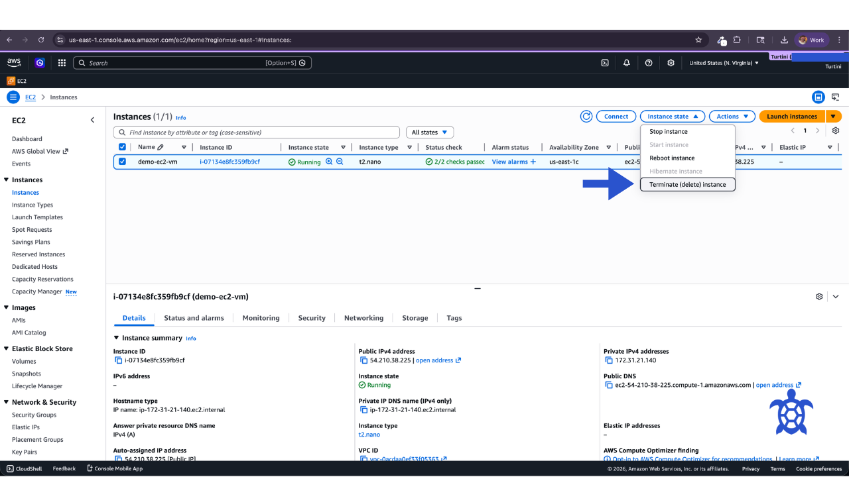849x477 pixels.
Task: Reload the browser page
Action: click(x=41, y=40)
